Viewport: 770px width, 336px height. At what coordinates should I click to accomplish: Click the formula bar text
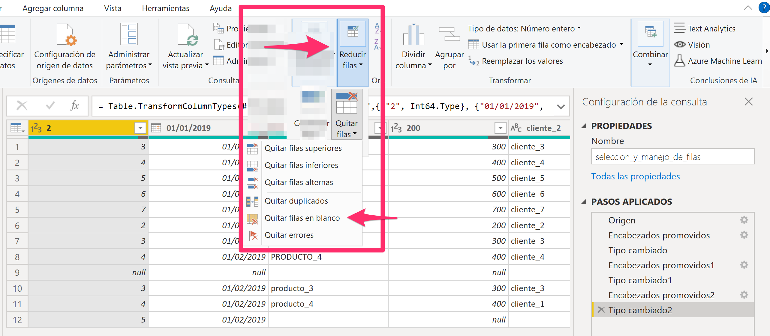[x=321, y=106]
